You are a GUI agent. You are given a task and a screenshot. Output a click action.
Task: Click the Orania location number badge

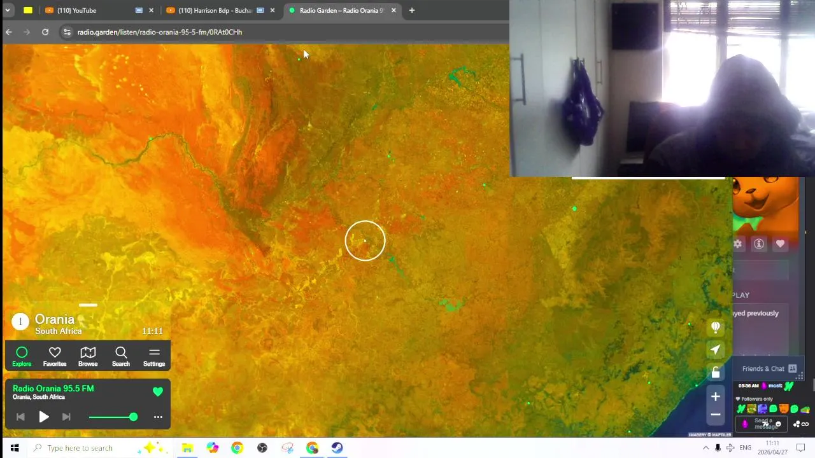pyautogui.click(x=20, y=322)
